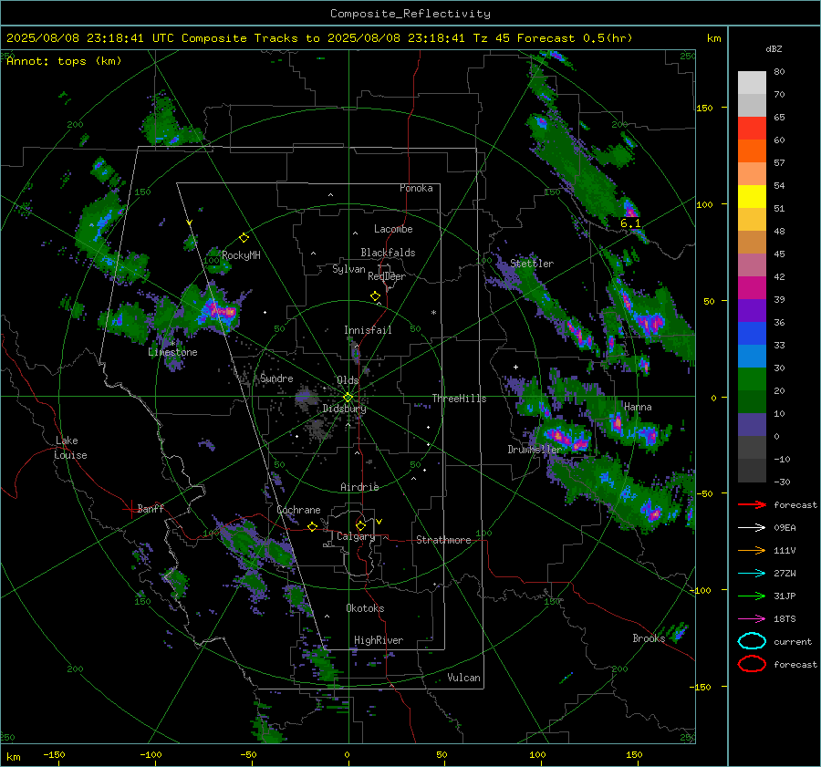The width and height of the screenshot is (821, 767).
Task: Click the Limestone label
Action: (172, 352)
